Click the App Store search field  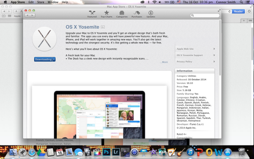(x=205, y=15)
